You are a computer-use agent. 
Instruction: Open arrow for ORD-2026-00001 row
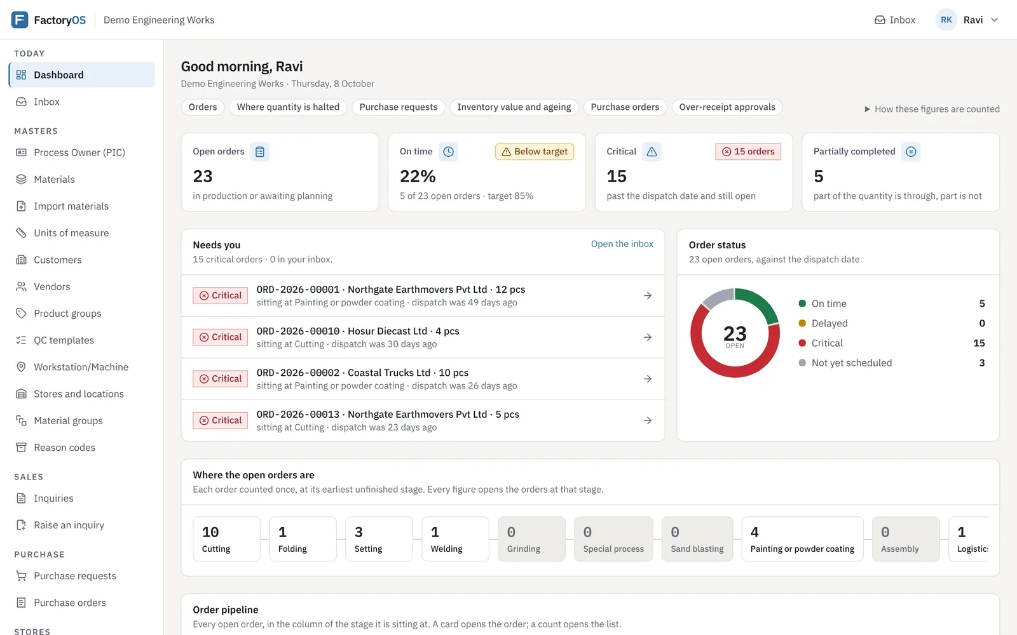(647, 296)
